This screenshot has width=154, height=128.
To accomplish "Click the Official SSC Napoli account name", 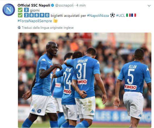I will tap(34, 5).
